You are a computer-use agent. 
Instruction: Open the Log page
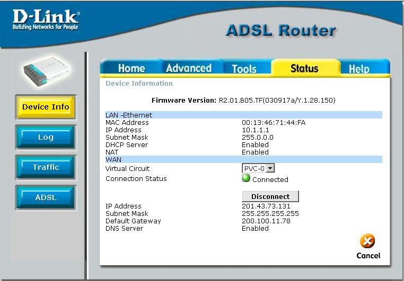(46, 137)
